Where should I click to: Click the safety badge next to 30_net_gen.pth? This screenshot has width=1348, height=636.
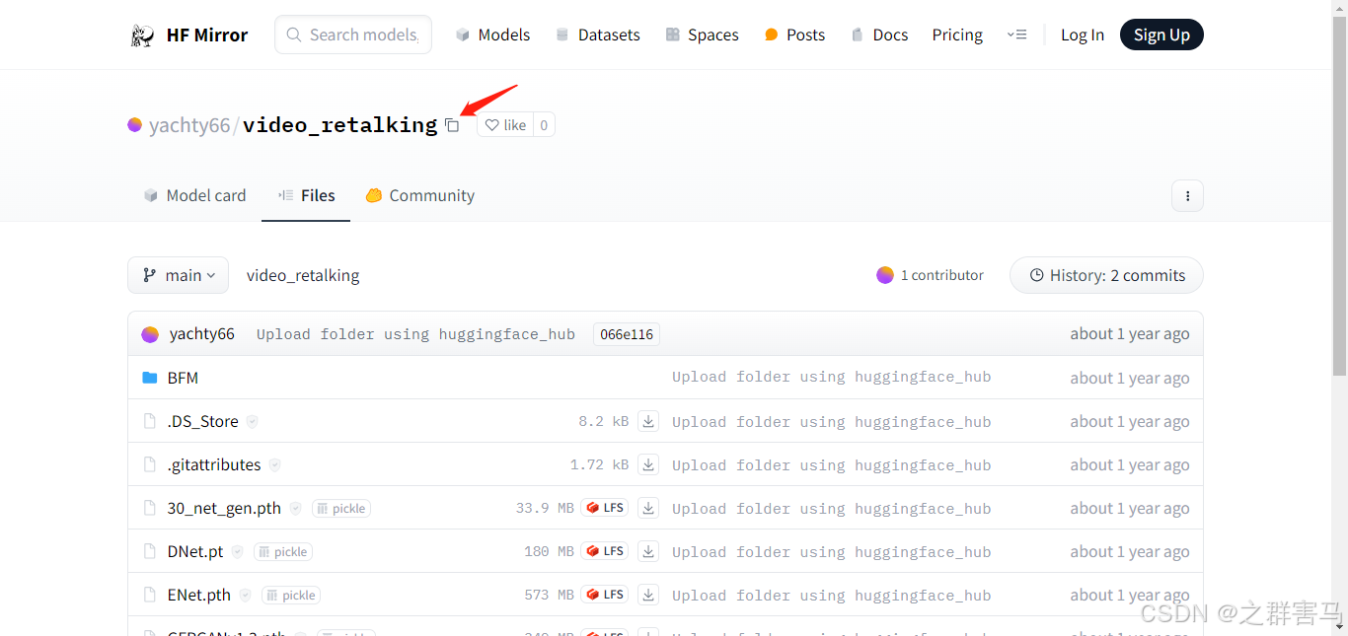[295, 508]
